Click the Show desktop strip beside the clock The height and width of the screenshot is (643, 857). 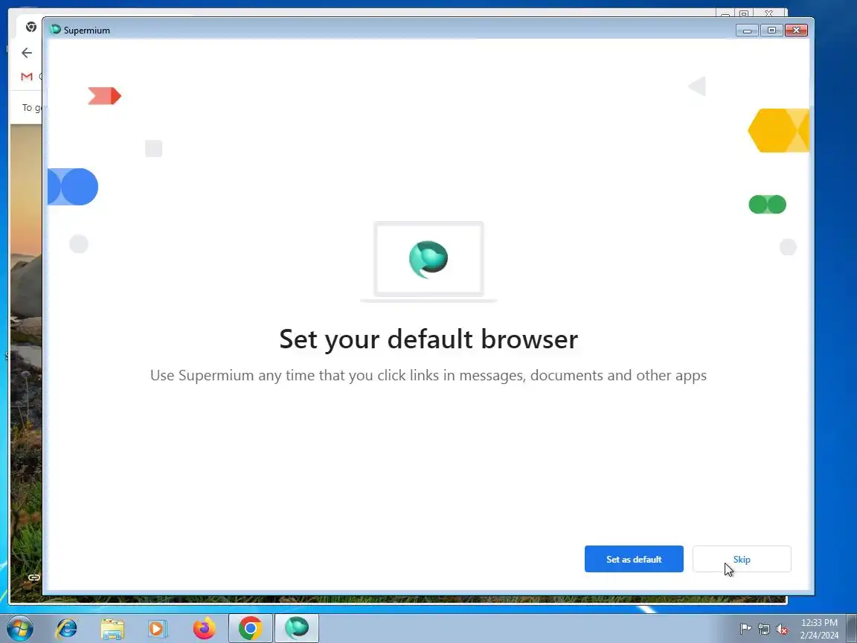(x=852, y=629)
